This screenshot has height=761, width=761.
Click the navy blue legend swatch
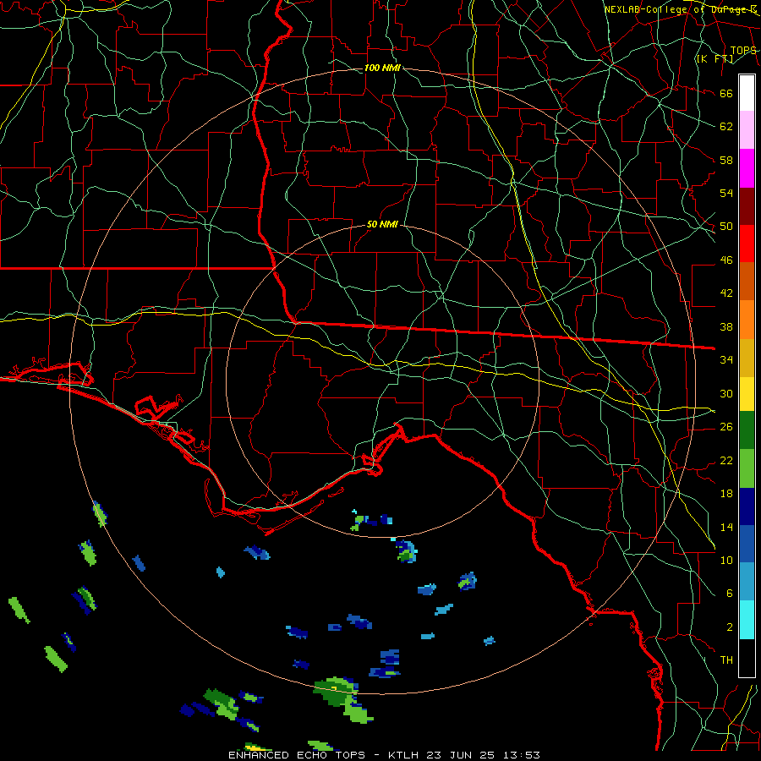pos(747,506)
